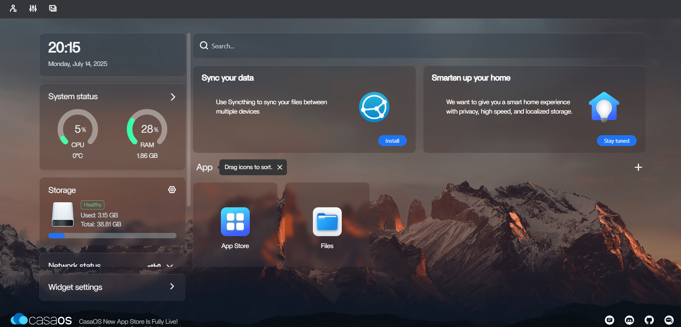Launch the terminal icon in top bar
Viewport: 681px width, 327px height.
53,8
